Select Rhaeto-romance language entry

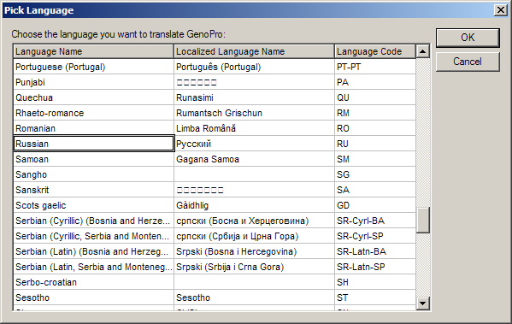(x=215, y=113)
